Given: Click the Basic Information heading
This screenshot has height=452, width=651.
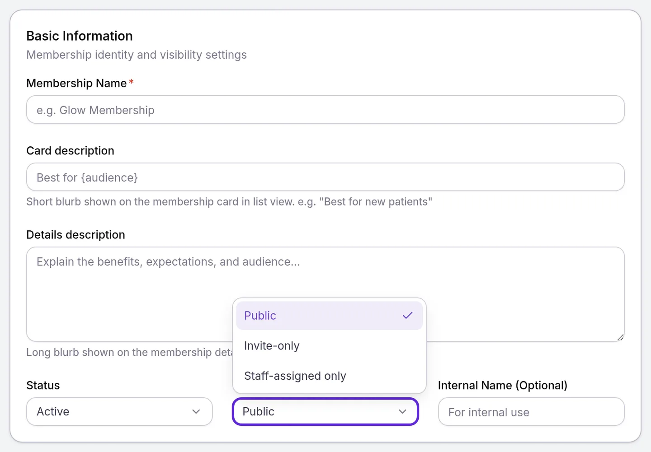Looking at the screenshot, I should tap(80, 36).
